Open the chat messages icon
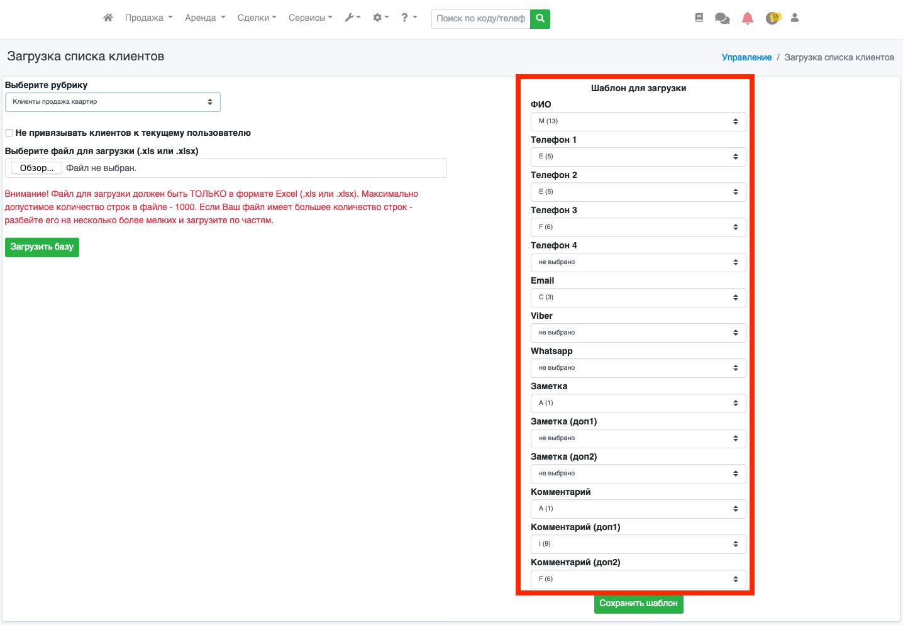Image resolution: width=903 pixels, height=625 pixels. pyautogui.click(x=722, y=18)
